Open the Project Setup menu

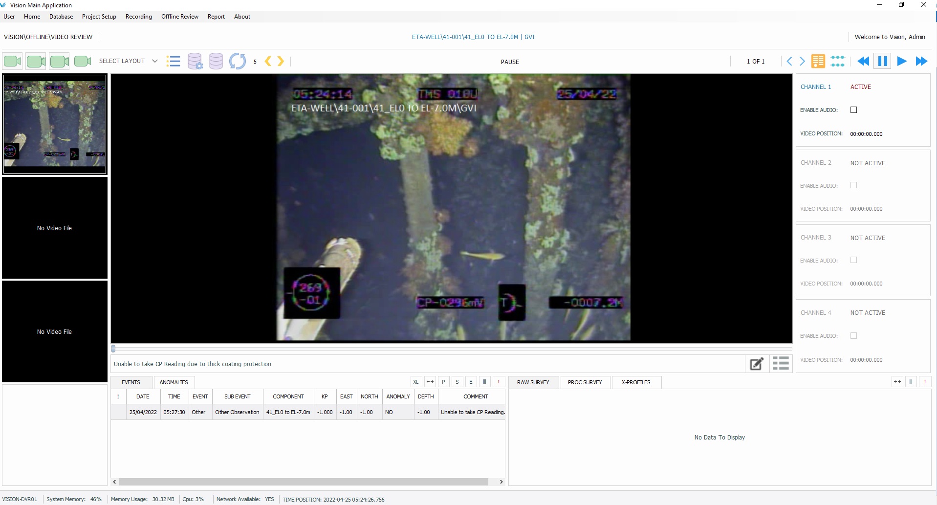99,17
